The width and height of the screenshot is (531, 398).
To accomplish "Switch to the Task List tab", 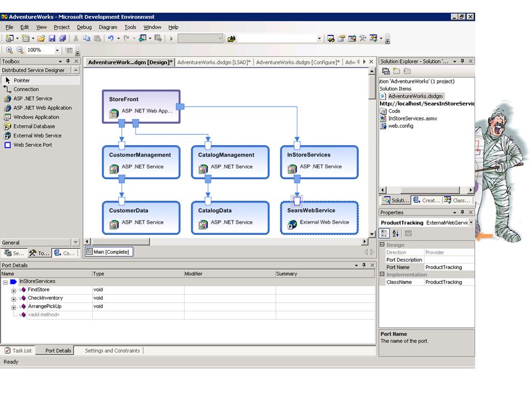I will [x=19, y=350].
